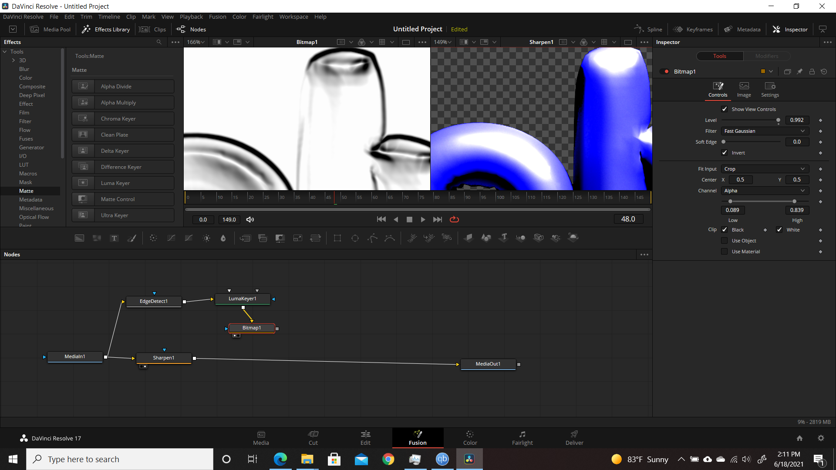Open the Channel Alpha dropdown
Screen dimensions: 836x470
(765, 191)
